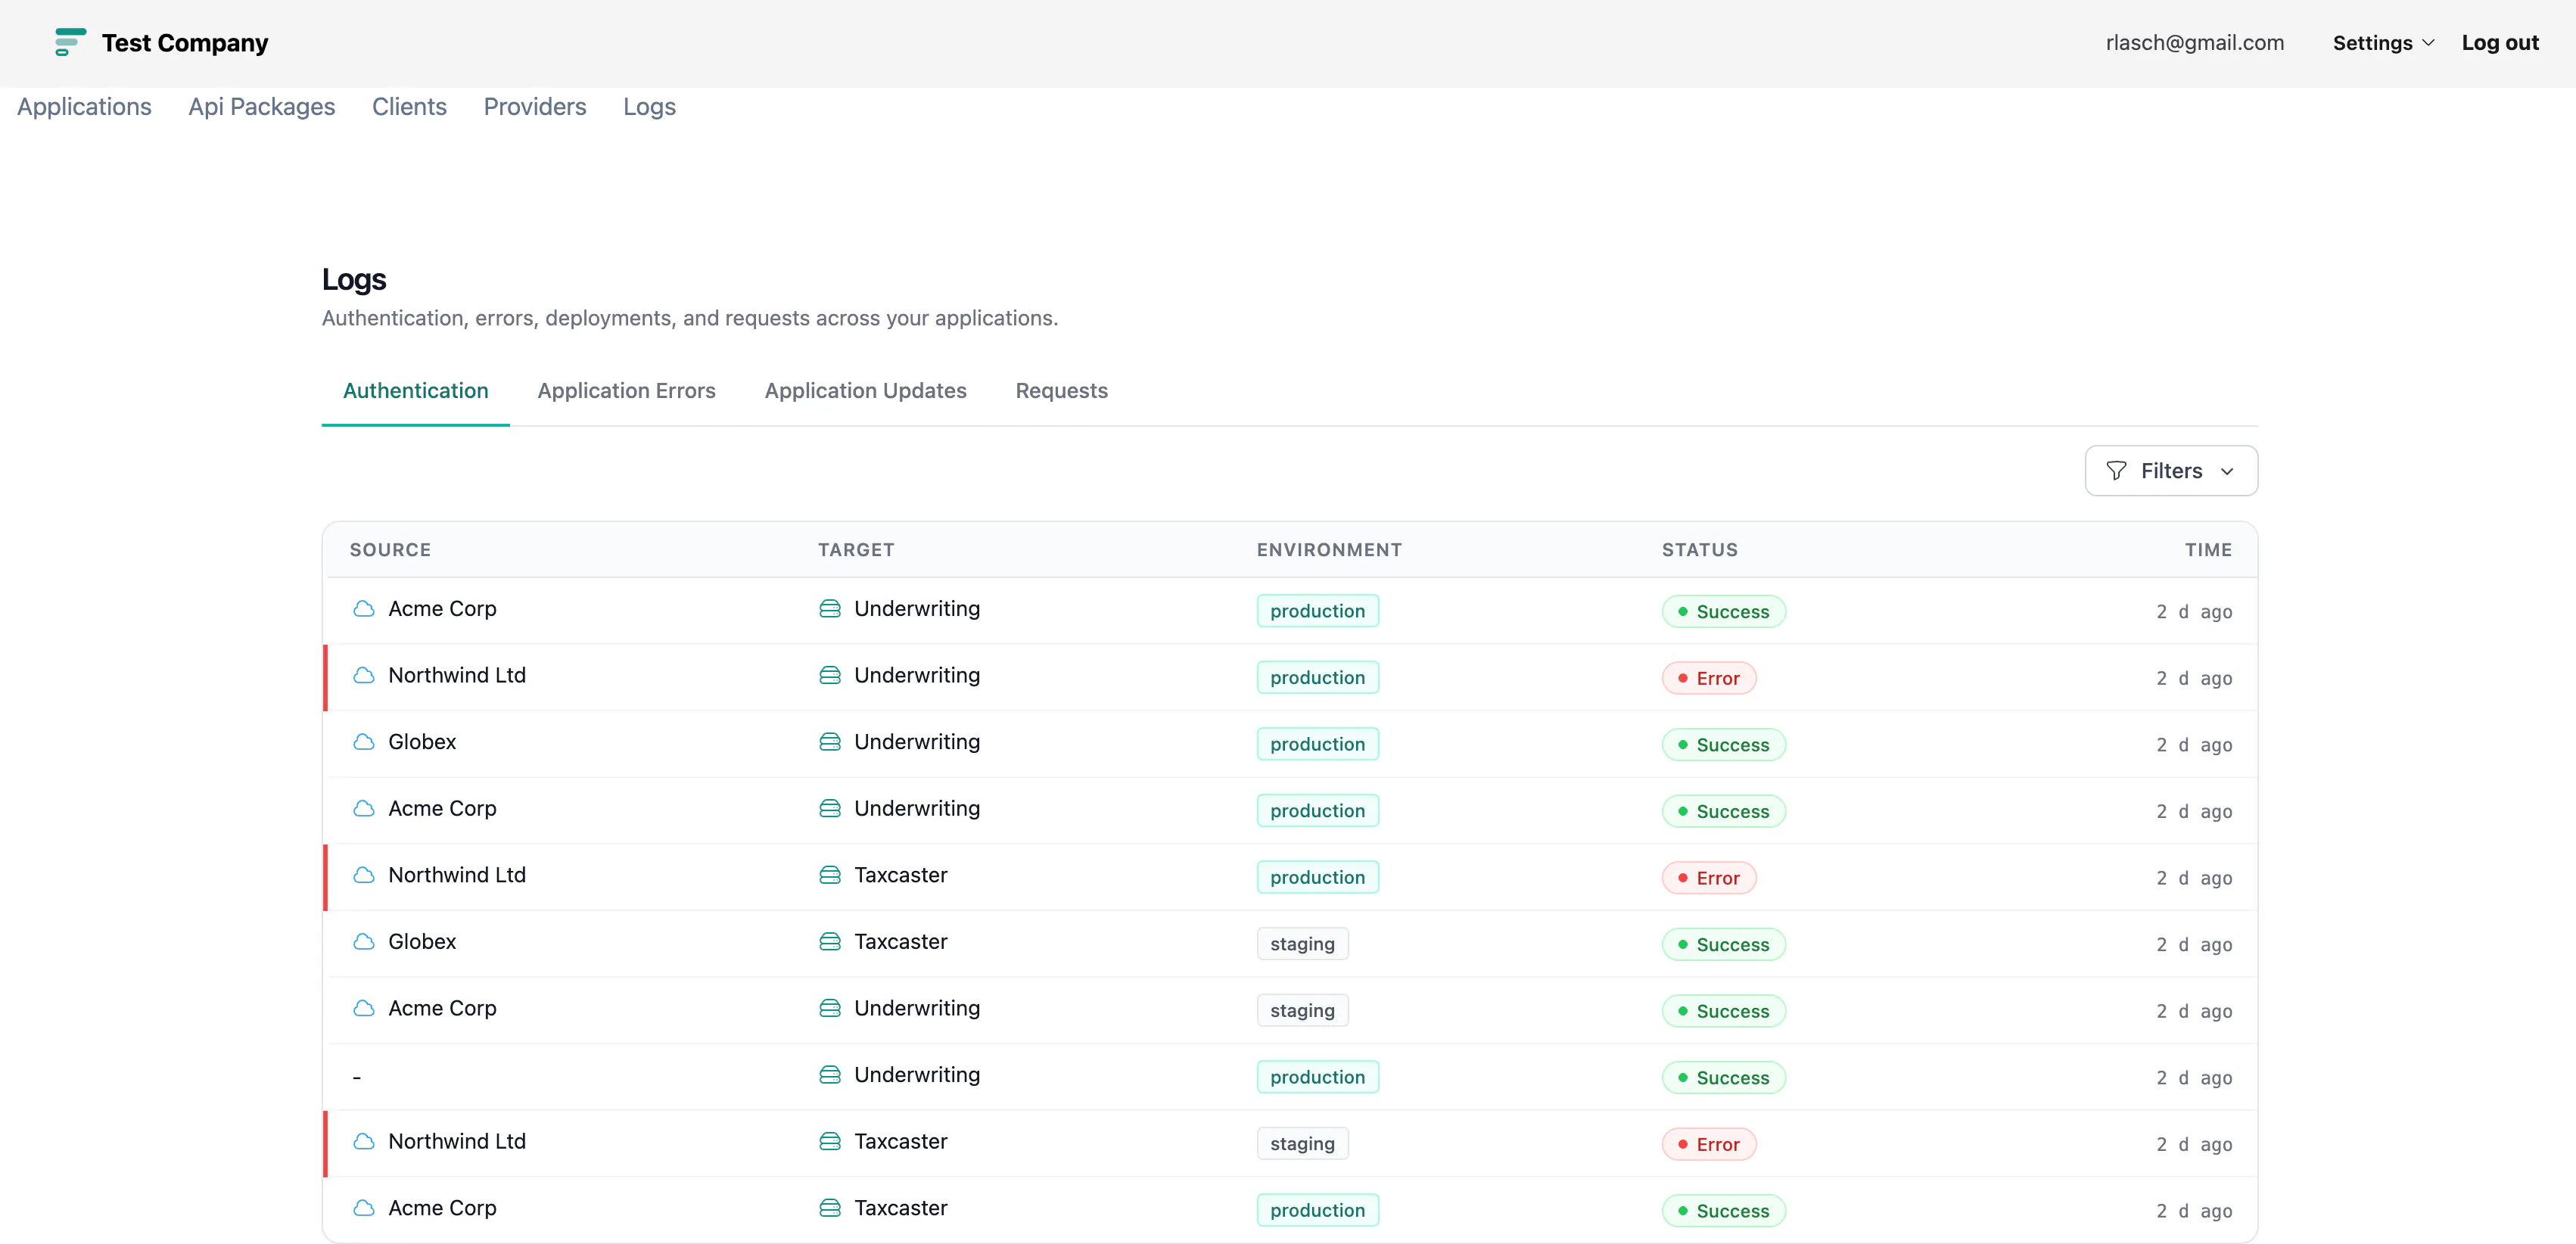Go to Providers page

[x=535, y=107]
